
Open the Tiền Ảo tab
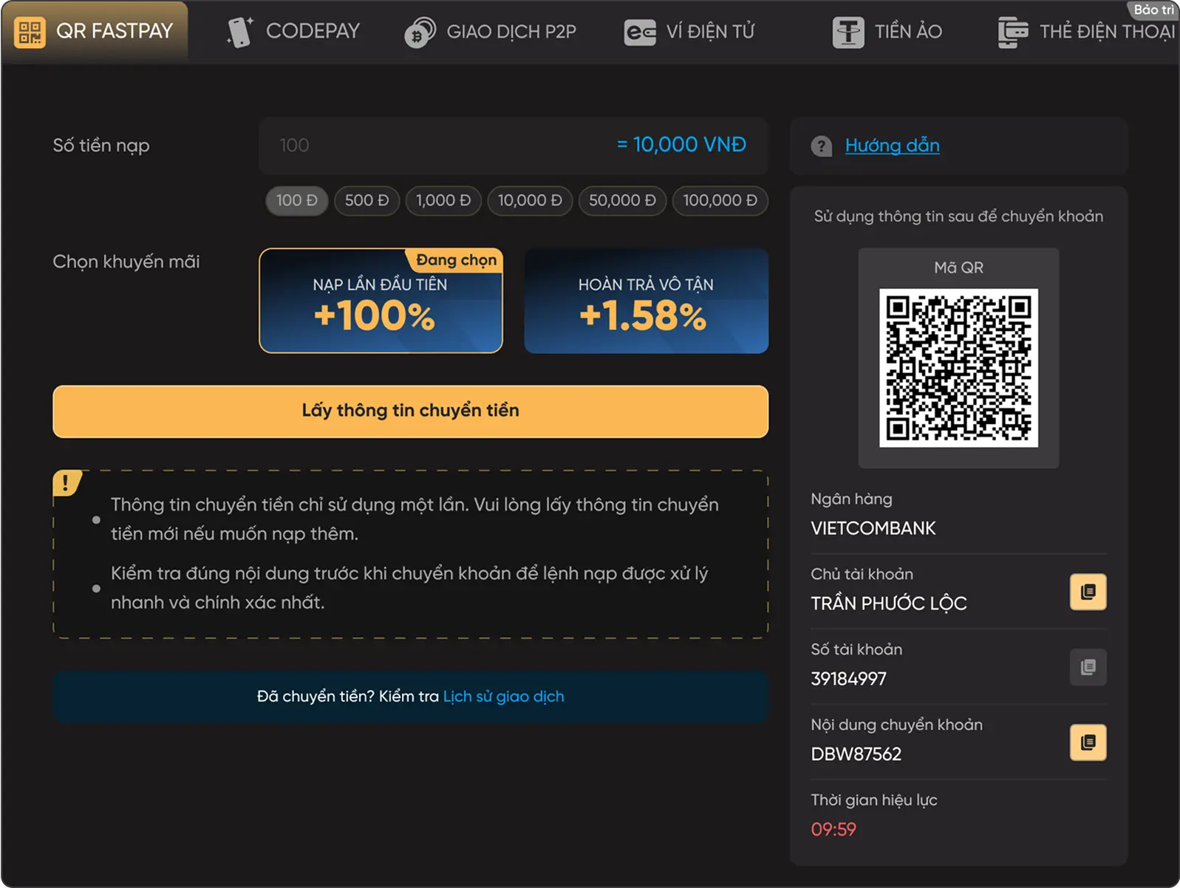pos(887,32)
